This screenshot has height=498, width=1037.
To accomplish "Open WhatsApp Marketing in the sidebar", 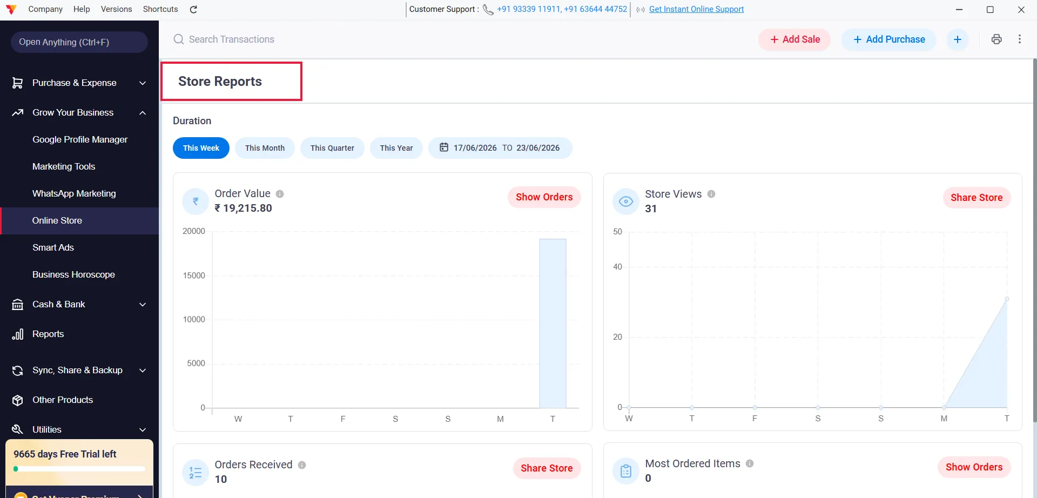I will point(74,193).
